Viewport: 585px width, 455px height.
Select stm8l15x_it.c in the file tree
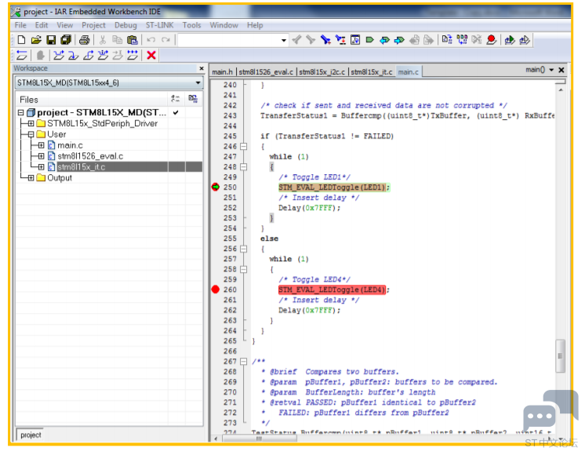point(82,167)
